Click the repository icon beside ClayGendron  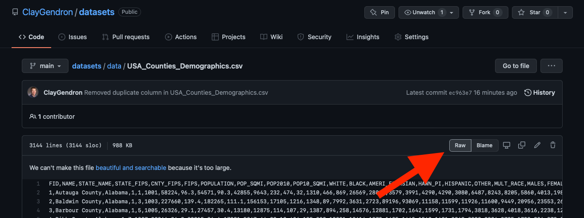(15, 12)
